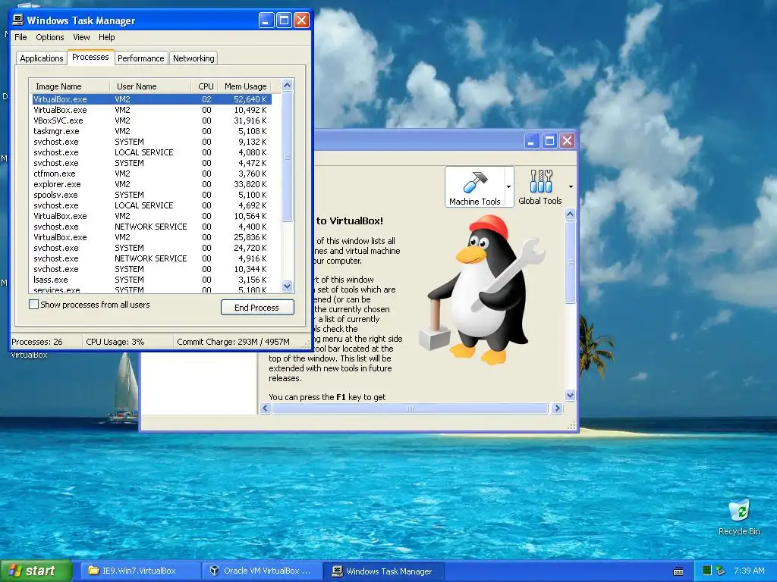Click the VirtualBox horizontal scrollbar thumb
This screenshot has height=582, width=777.
tap(411, 408)
